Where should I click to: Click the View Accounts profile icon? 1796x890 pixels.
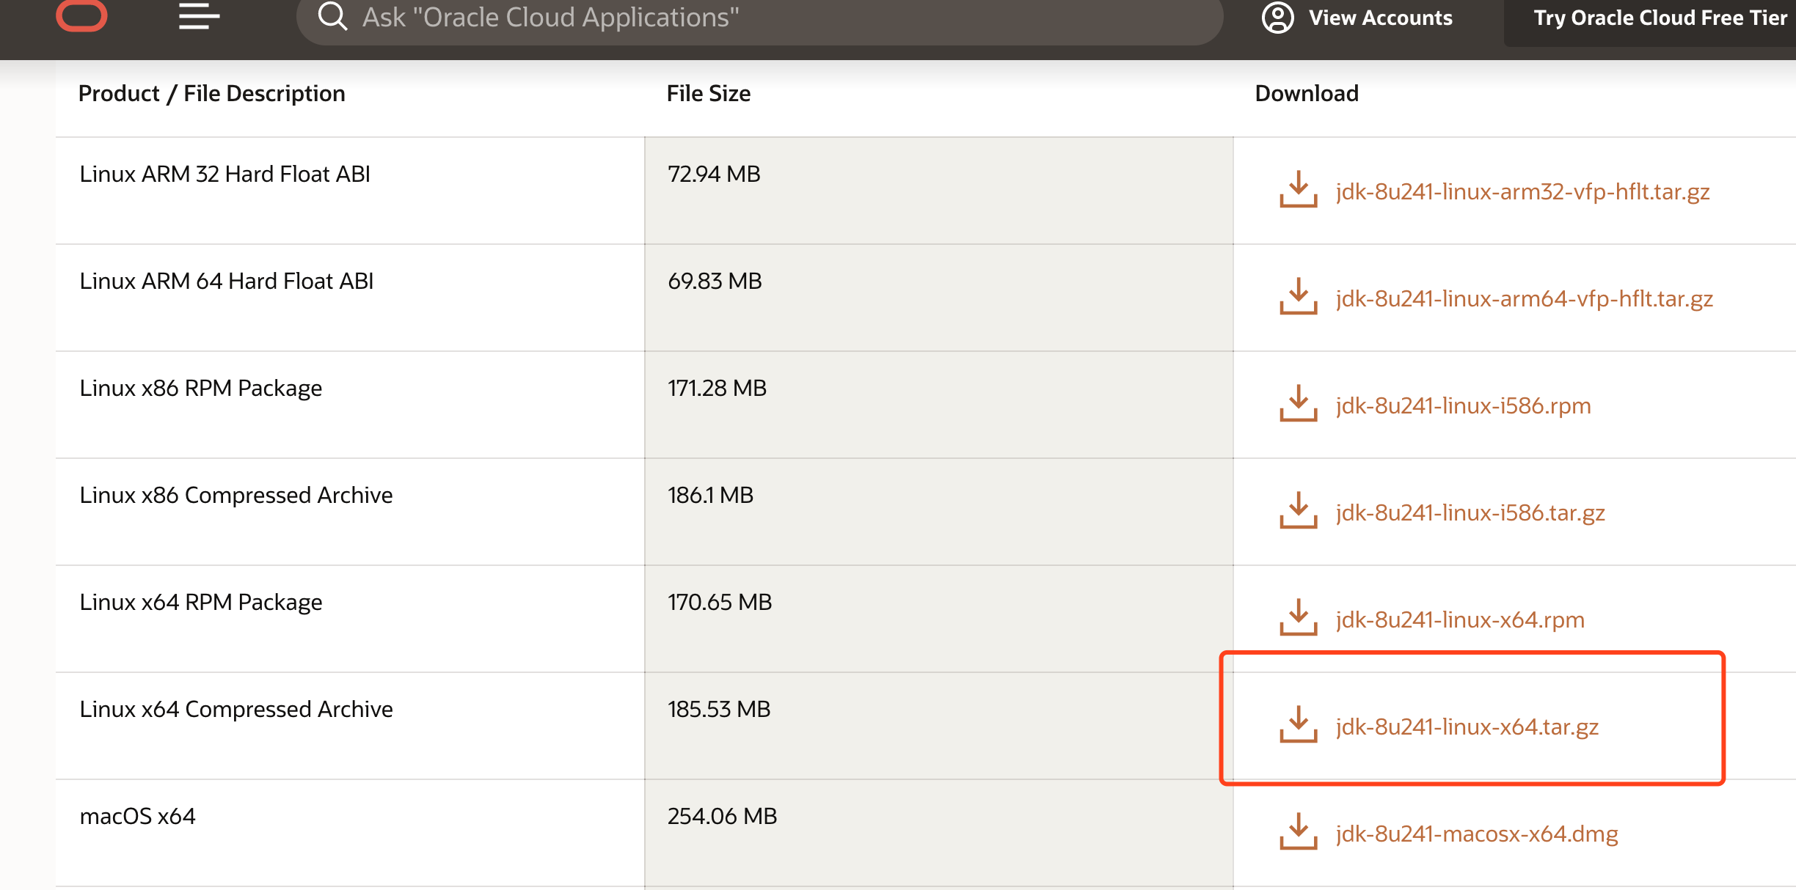pos(1277,18)
